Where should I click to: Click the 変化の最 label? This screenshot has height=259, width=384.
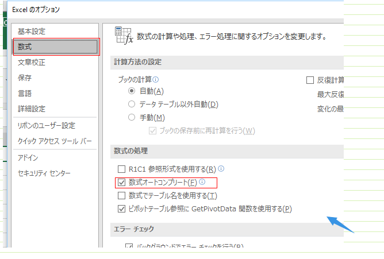tap(331, 109)
